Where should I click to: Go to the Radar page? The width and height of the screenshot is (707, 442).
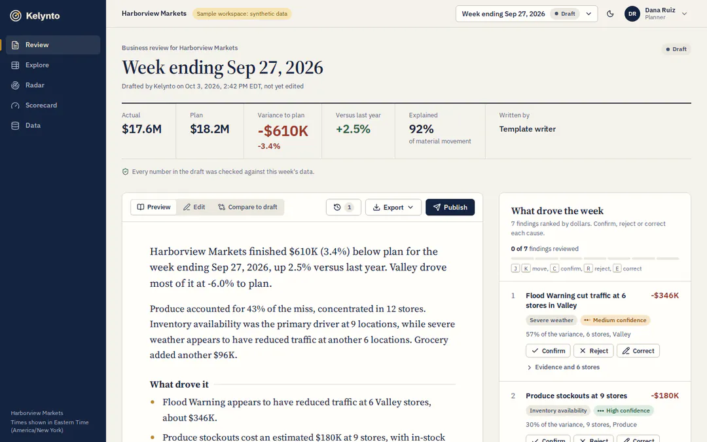(53, 85)
